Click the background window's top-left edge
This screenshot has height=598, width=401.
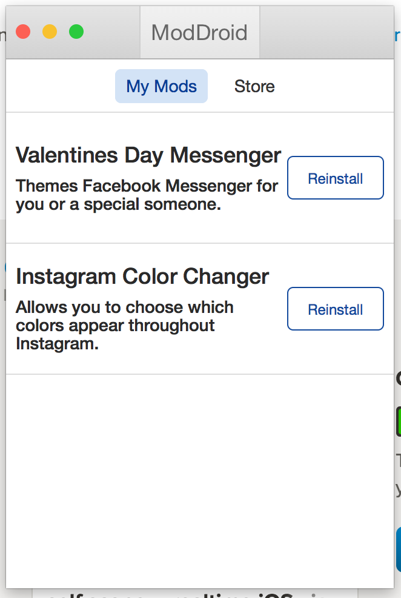(x=2, y=36)
